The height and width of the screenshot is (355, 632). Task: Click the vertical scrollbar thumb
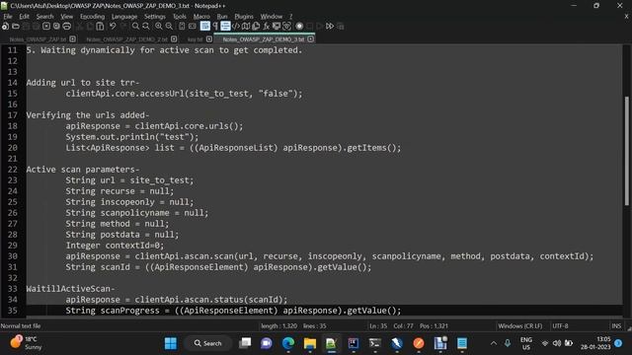coord(627,151)
